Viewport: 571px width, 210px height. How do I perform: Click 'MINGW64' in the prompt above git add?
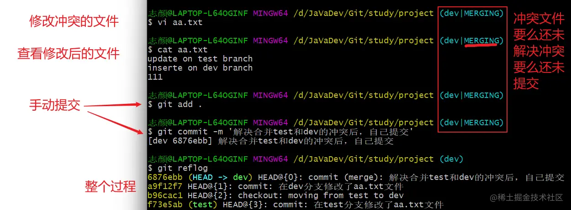pos(270,95)
